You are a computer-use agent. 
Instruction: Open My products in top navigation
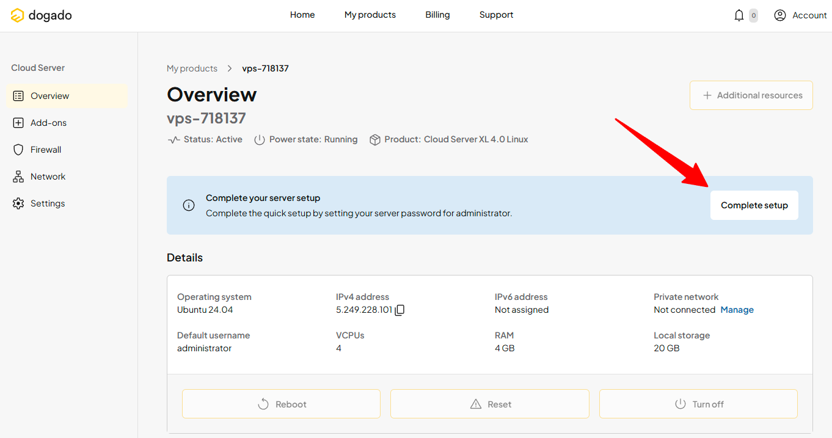tap(370, 15)
